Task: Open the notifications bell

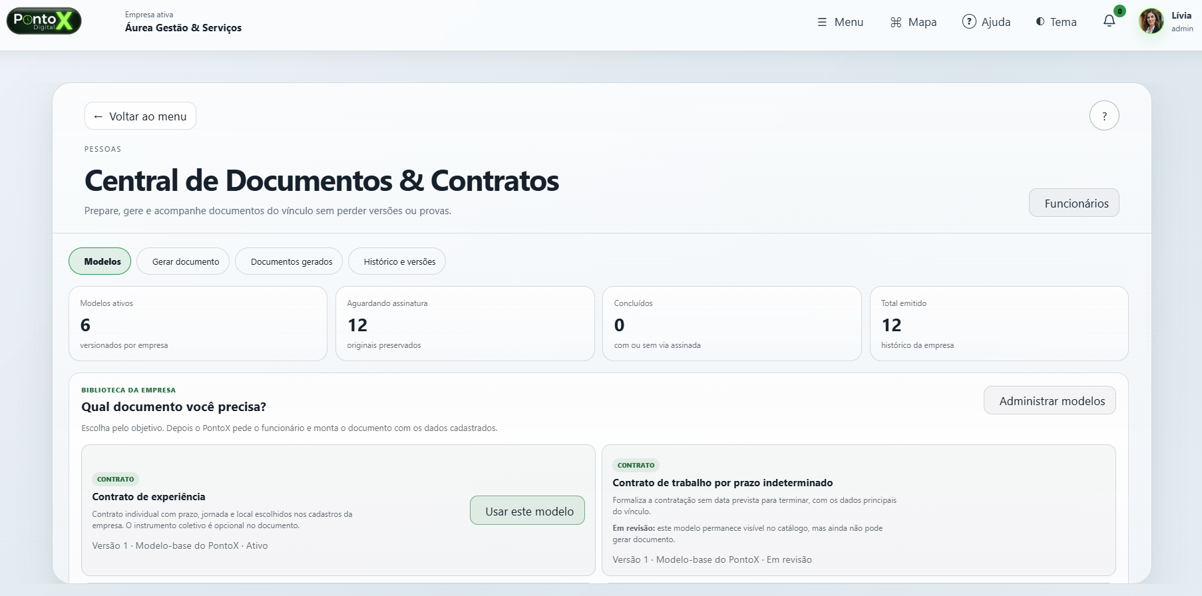Action: point(1109,21)
